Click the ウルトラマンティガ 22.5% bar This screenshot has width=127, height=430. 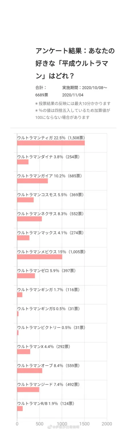point(51,143)
